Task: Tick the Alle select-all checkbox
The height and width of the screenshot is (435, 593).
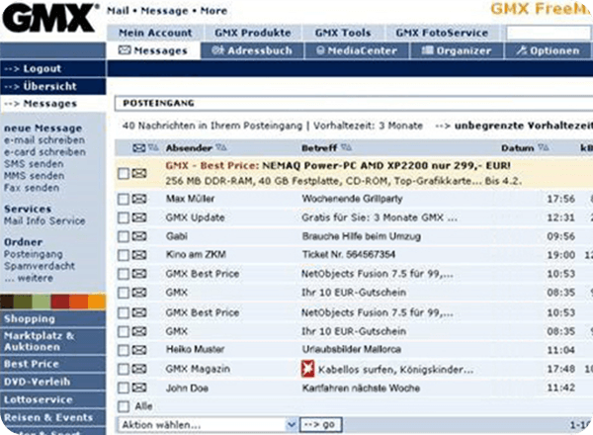Action: click(124, 406)
